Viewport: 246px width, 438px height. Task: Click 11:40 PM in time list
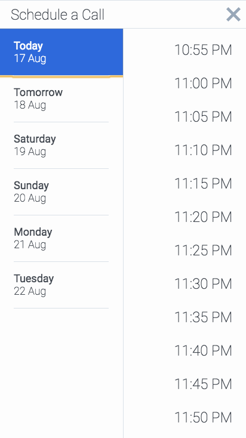[x=203, y=350]
